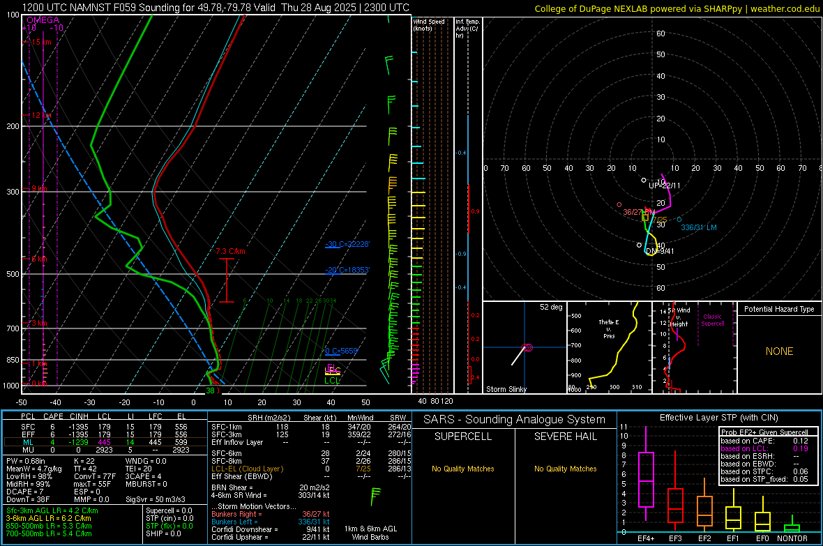Click Sfc-3km AGL LR = 4.2 C/km
Viewport: 823px width, 546px height.
click(x=52, y=510)
